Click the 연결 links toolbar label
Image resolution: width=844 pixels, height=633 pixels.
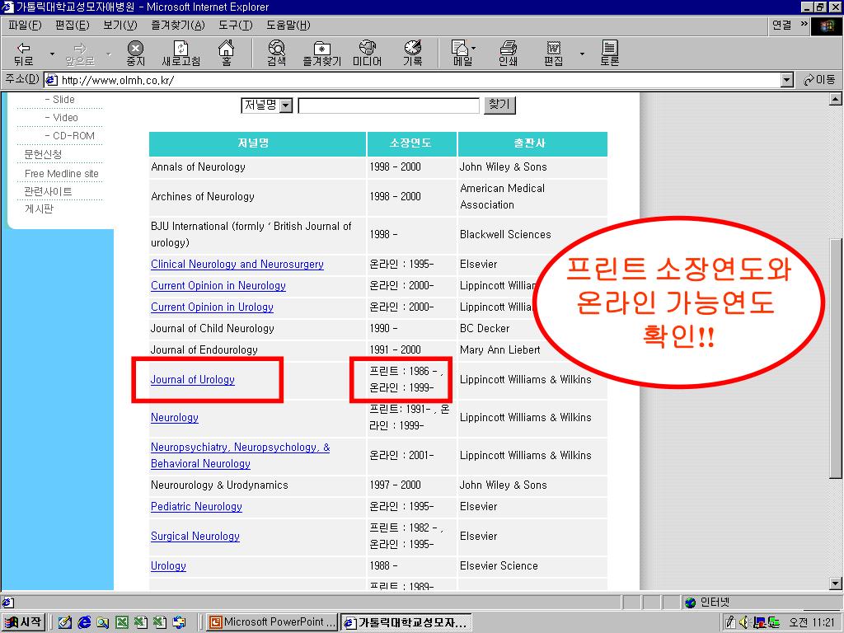[781, 25]
